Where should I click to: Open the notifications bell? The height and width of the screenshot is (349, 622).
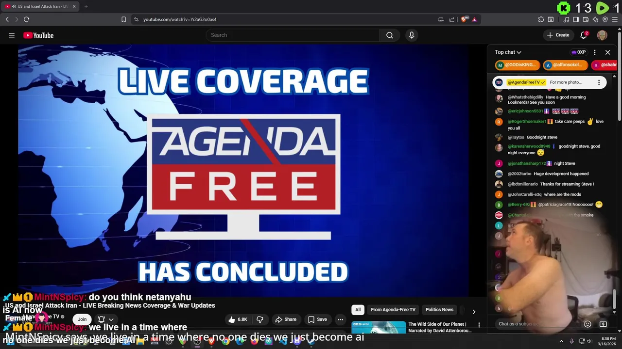(584, 35)
